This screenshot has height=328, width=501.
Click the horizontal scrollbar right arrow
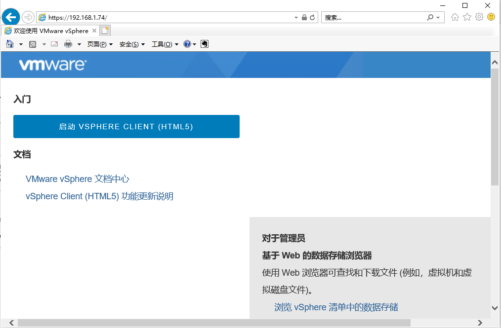click(480, 323)
